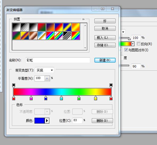Viewport: 157px width, 145px height.
Task: Select the blue color stop
Action: click(x=46, y=98)
